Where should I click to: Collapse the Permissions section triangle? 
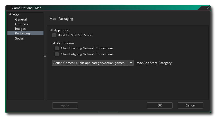[x=54, y=43]
